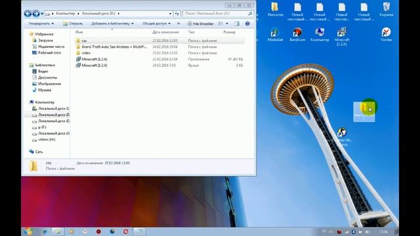Click the File Shredder toolbar button
This screenshot has height=236, width=420.
coord(201,24)
